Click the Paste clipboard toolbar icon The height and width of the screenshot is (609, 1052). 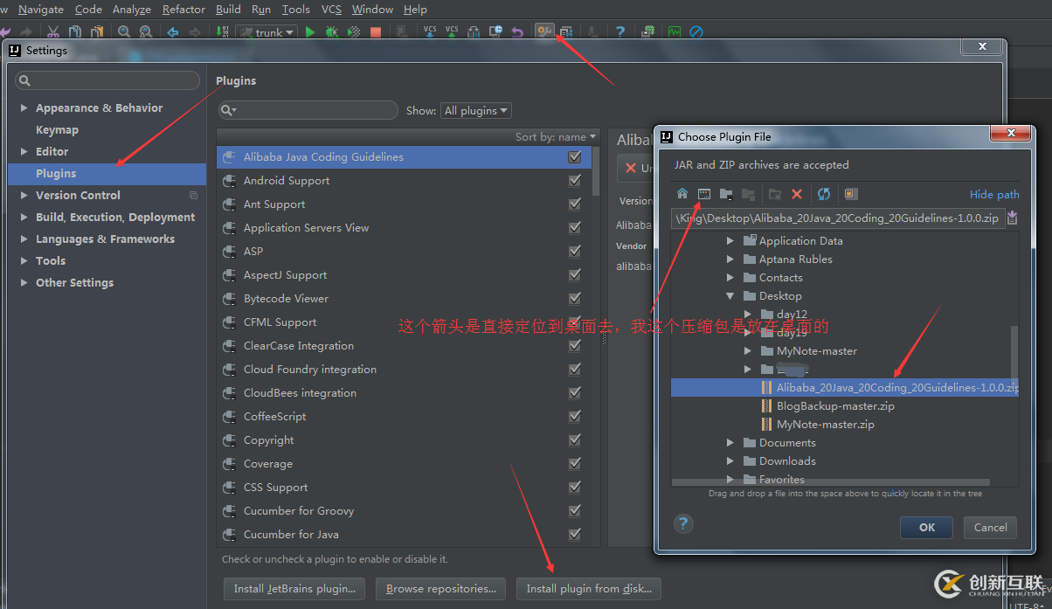98,32
